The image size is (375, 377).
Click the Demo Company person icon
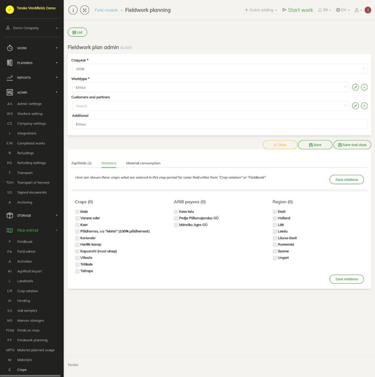point(8,28)
